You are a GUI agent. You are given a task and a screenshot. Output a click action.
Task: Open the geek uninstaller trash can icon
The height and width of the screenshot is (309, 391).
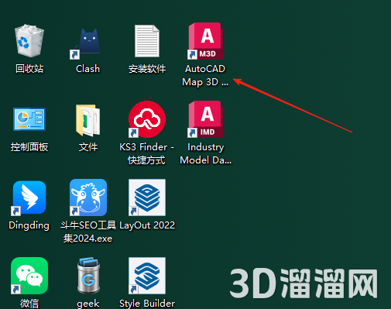(x=88, y=276)
